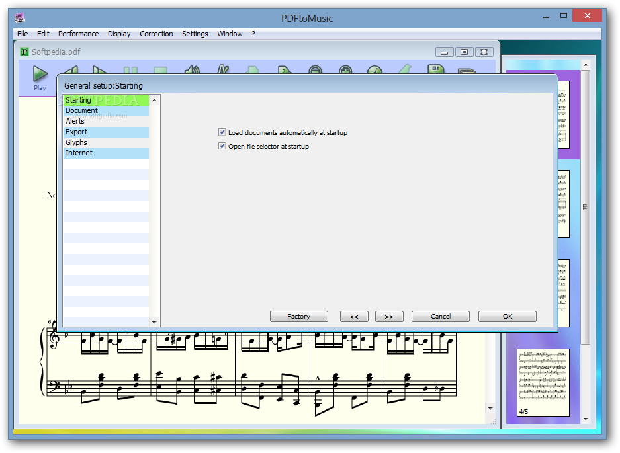This screenshot has height=453, width=620.
Task: Open the ? help menu
Action: click(253, 34)
